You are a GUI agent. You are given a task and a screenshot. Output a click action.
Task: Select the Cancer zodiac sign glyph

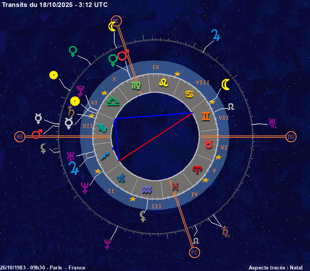pyautogui.click(x=189, y=94)
